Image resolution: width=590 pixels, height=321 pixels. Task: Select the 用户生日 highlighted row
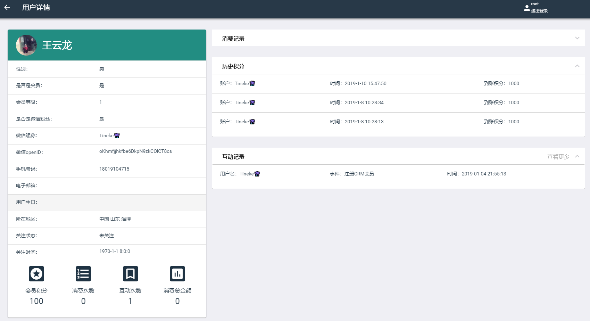[107, 203]
